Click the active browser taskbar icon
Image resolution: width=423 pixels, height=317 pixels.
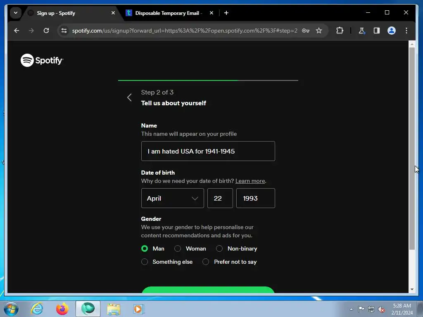coord(88,309)
